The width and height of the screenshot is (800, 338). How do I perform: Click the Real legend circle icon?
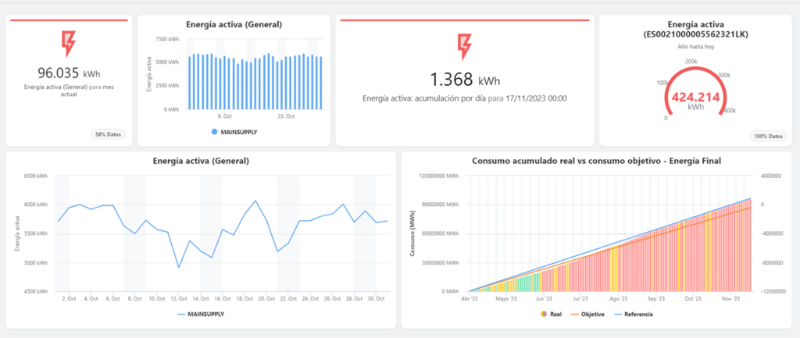(544, 314)
